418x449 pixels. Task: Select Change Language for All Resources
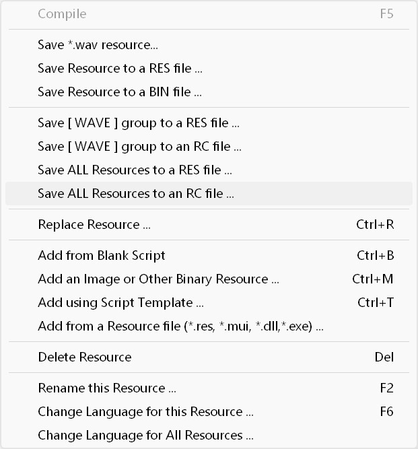(145, 435)
